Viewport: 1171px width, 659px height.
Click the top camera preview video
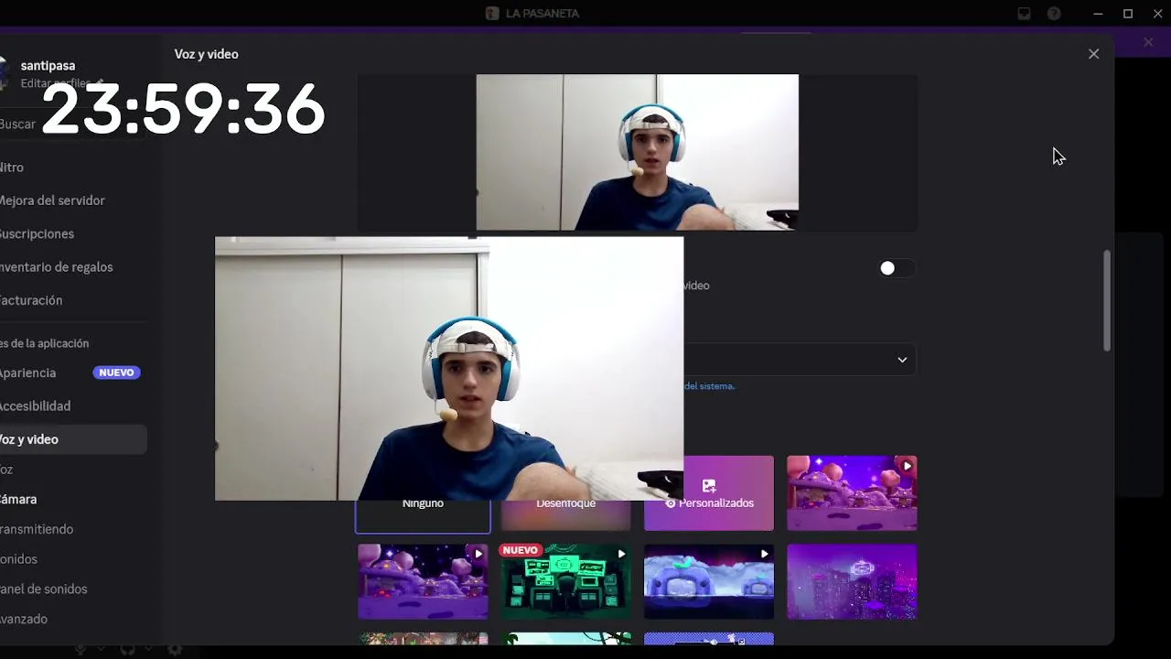(638, 152)
